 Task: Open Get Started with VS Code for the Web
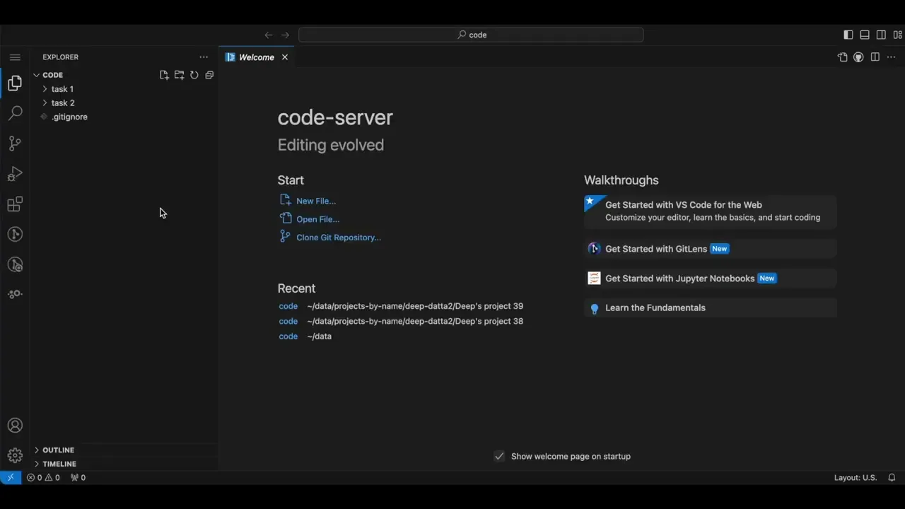click(710, 211)
